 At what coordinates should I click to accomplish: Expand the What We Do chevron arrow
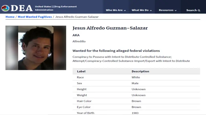151,10
